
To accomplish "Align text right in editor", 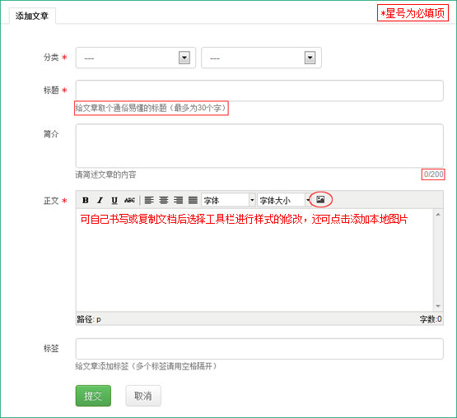I will tap(178, 201).
